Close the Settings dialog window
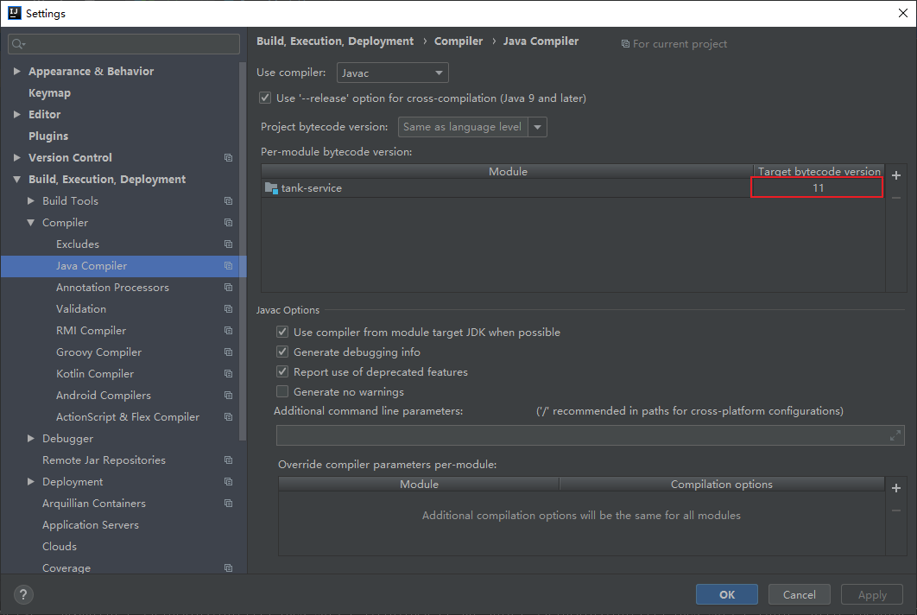This screenshot has height=615, width=917. coord(903,13)
